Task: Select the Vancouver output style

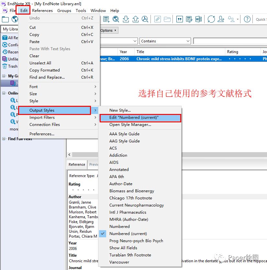Action: [140, 262]
